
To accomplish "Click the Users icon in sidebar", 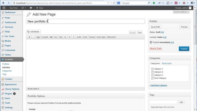I will pyautogui.click(x=3, y=98).
